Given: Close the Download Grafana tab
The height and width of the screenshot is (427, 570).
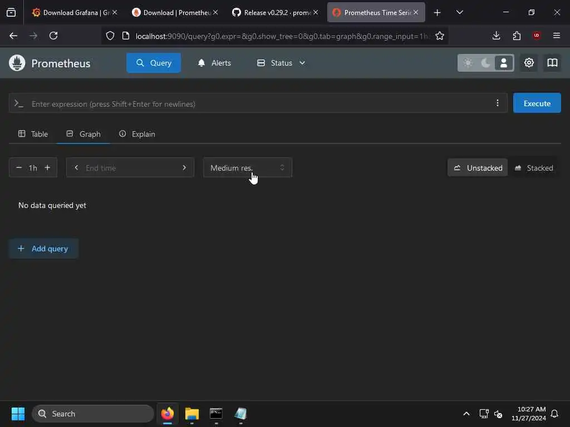Looking at the screenshot, I should tap(115, 12).
